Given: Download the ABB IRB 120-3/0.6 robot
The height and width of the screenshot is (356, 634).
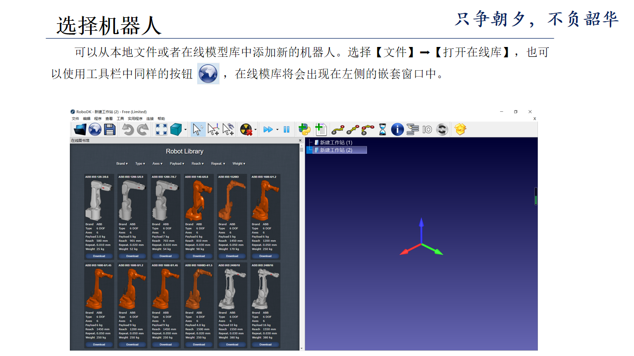Looking at the screenshot, I should tap(98, 256).
